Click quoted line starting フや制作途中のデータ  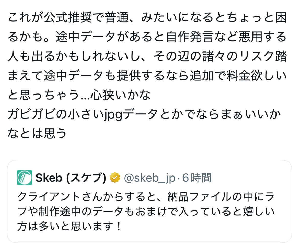point(146,212)
